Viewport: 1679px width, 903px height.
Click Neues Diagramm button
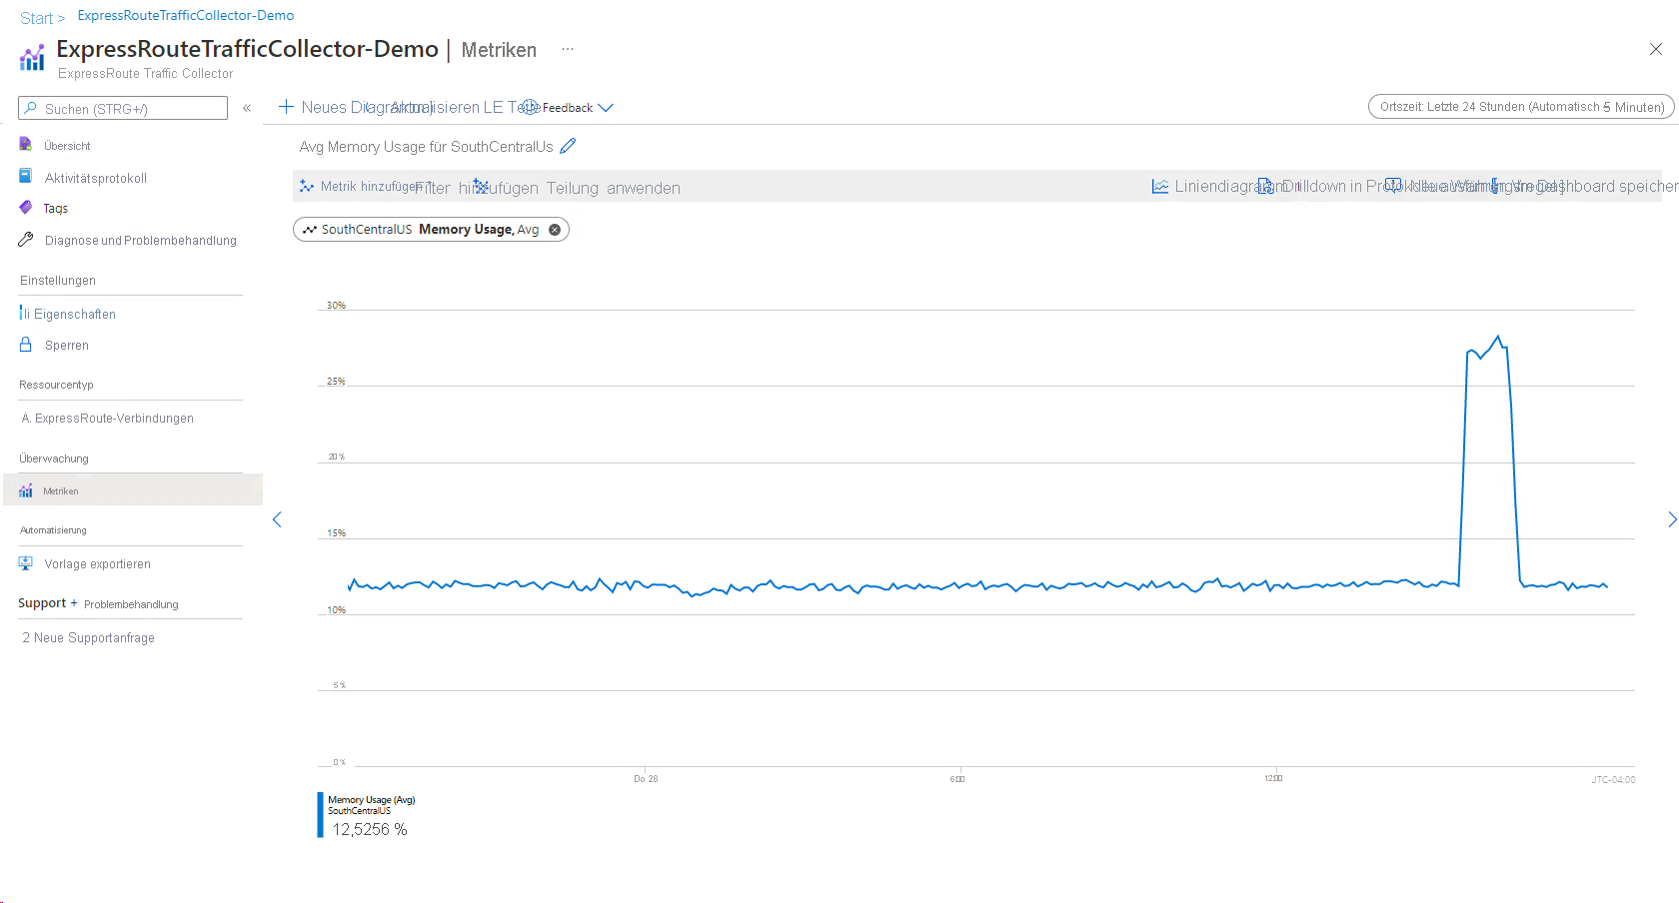coord(340,107)
